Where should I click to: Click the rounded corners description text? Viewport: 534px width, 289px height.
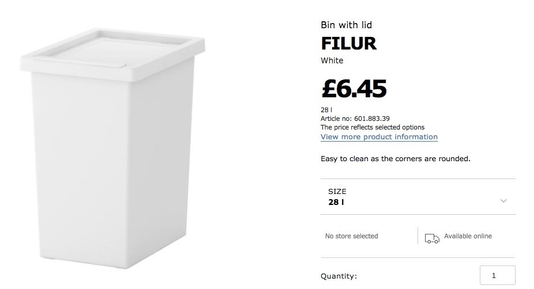coord(395,158)
